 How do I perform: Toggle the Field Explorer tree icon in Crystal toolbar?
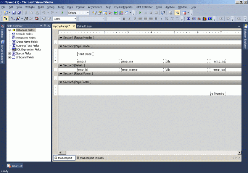coord(6,19)
